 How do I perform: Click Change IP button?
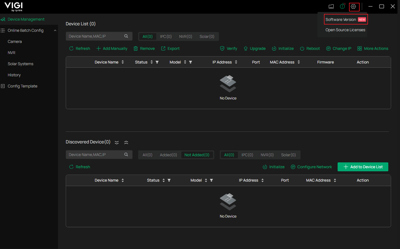[339, 48]
